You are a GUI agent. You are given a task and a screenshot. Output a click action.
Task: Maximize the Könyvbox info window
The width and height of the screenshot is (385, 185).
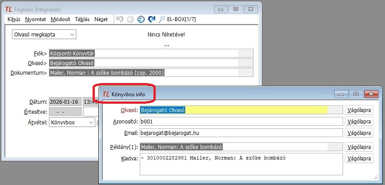pos(356,94)
